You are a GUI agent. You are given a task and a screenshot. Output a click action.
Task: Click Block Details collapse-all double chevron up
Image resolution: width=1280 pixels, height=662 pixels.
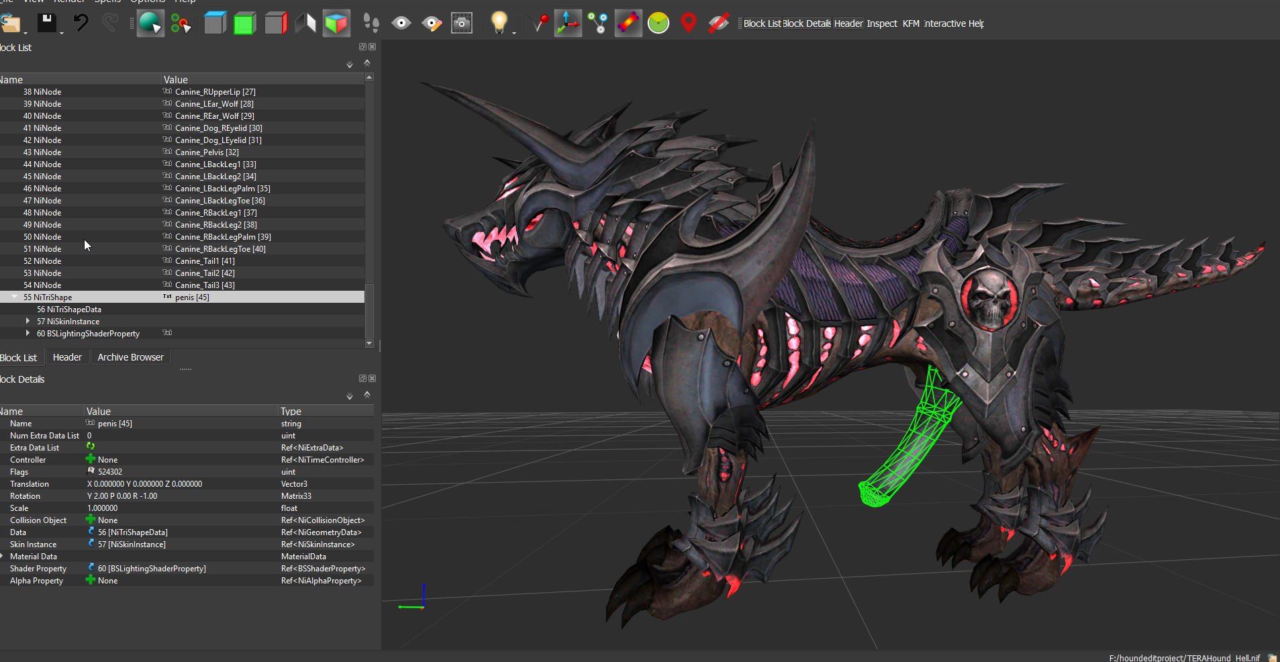point(367,394)
